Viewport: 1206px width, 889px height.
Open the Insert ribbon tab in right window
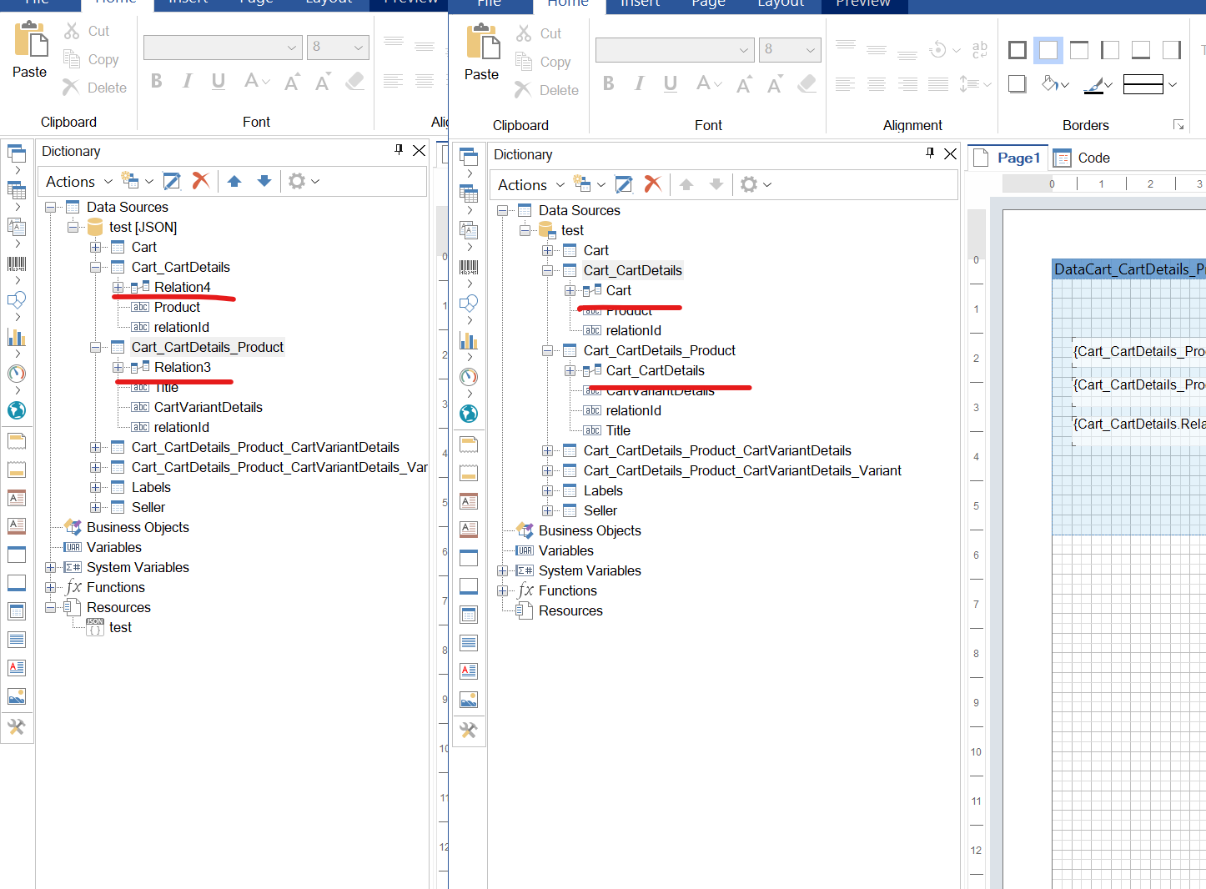pos(641,3)
